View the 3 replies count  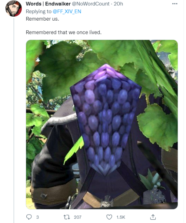click(x=38, y=217)
